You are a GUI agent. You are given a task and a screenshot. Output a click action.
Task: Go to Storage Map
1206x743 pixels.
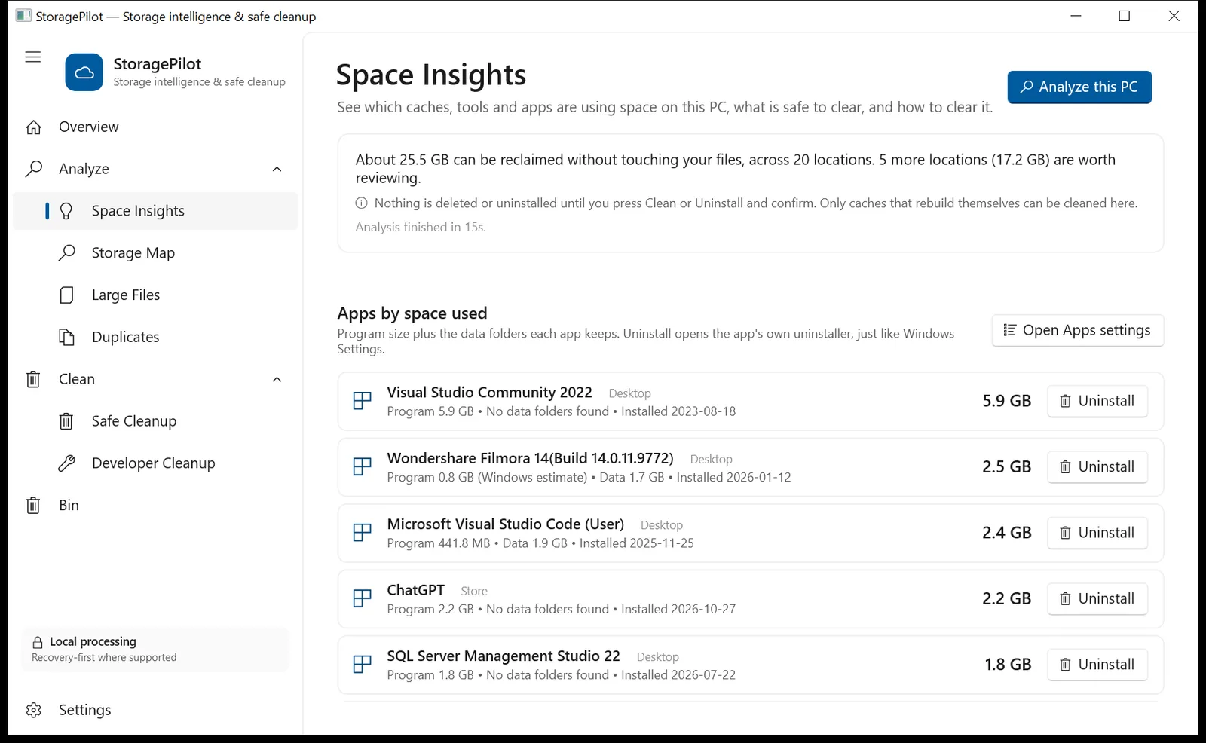click(x=155, y=253)
